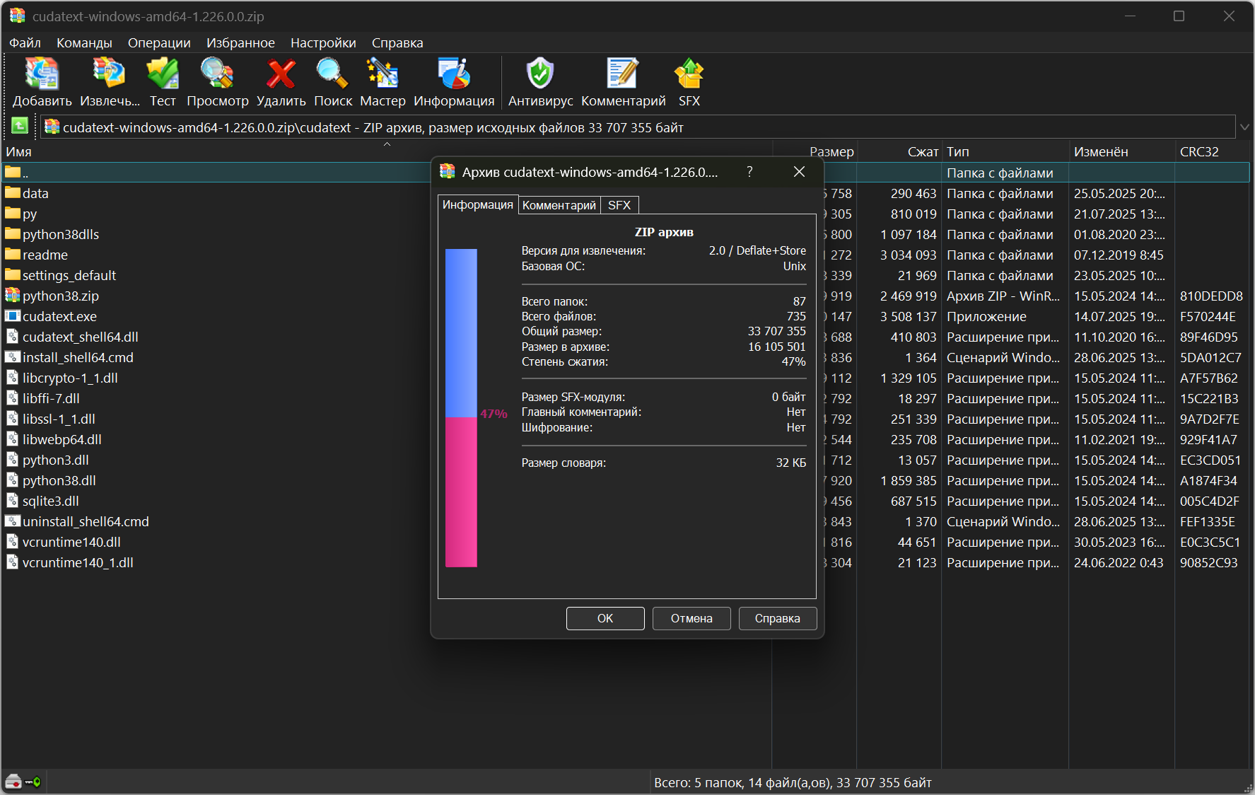Sort by Тип column header
Image resolution: width=1255 pixels, height=795 pixels.
1005,151
